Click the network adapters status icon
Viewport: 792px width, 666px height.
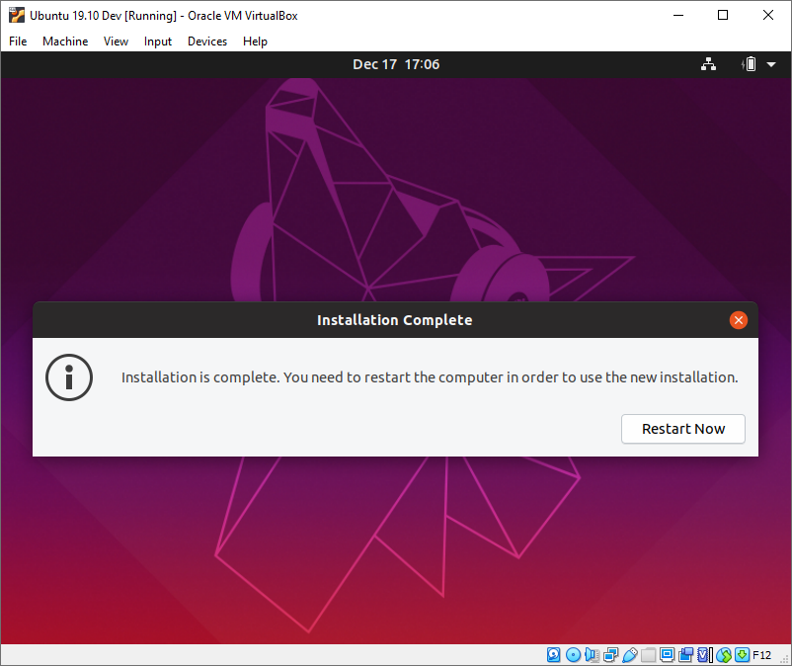point(610,655)
